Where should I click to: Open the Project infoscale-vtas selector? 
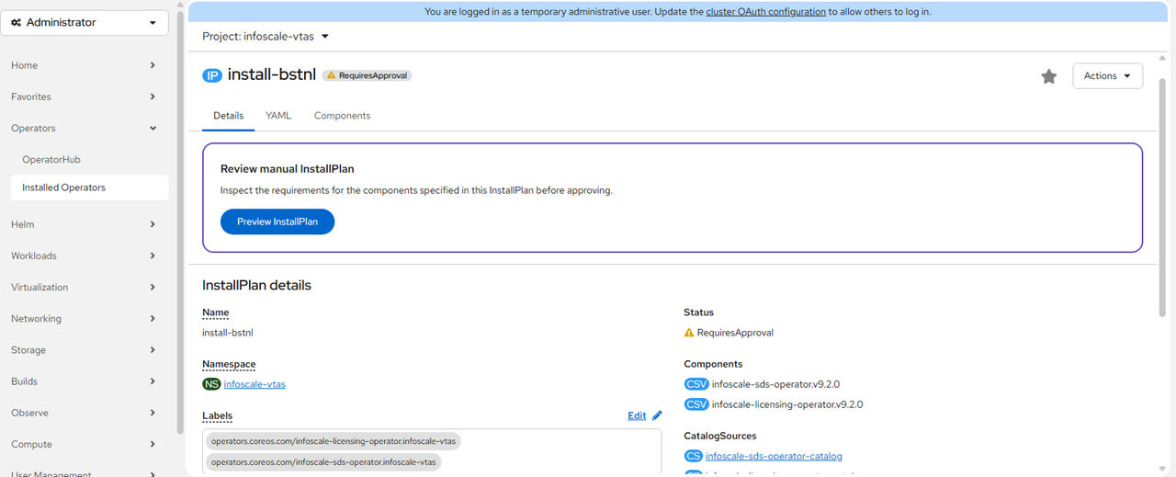(266, 37)
